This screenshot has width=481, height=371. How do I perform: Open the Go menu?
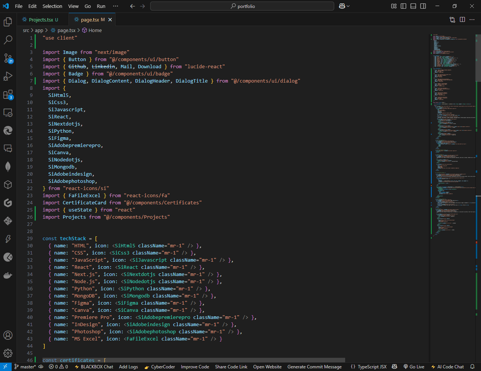pyautogui.click(x=88, y=6)
